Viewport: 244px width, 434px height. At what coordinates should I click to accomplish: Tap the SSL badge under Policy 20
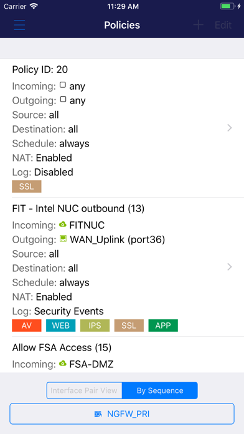pyautogui.click(x=27, y=186)
